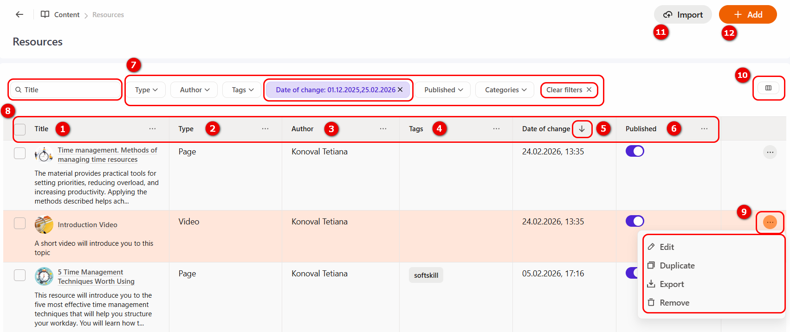Viewport: 790px width, 332px height.
Task: Choose Duplicate from the context menu
Action: [x=677, y=266]
